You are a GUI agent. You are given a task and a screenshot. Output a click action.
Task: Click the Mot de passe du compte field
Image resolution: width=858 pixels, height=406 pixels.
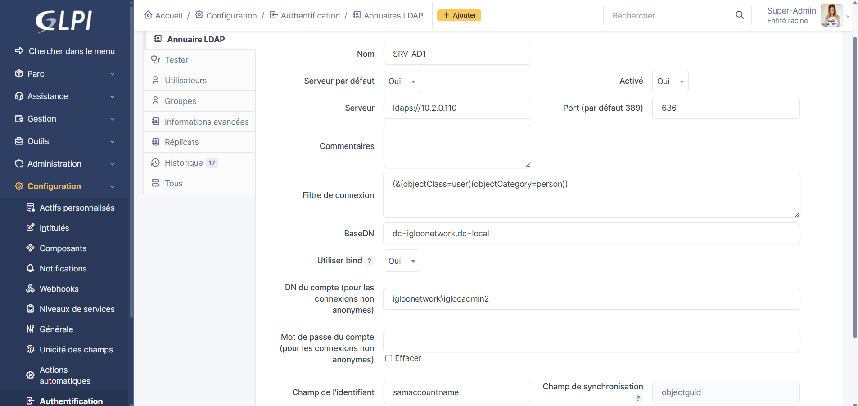(x=592, y=341)
